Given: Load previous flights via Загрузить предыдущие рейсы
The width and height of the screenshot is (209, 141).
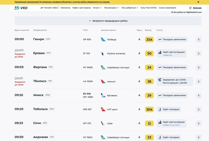Looking at the screenshot, I should pos(108,21).
